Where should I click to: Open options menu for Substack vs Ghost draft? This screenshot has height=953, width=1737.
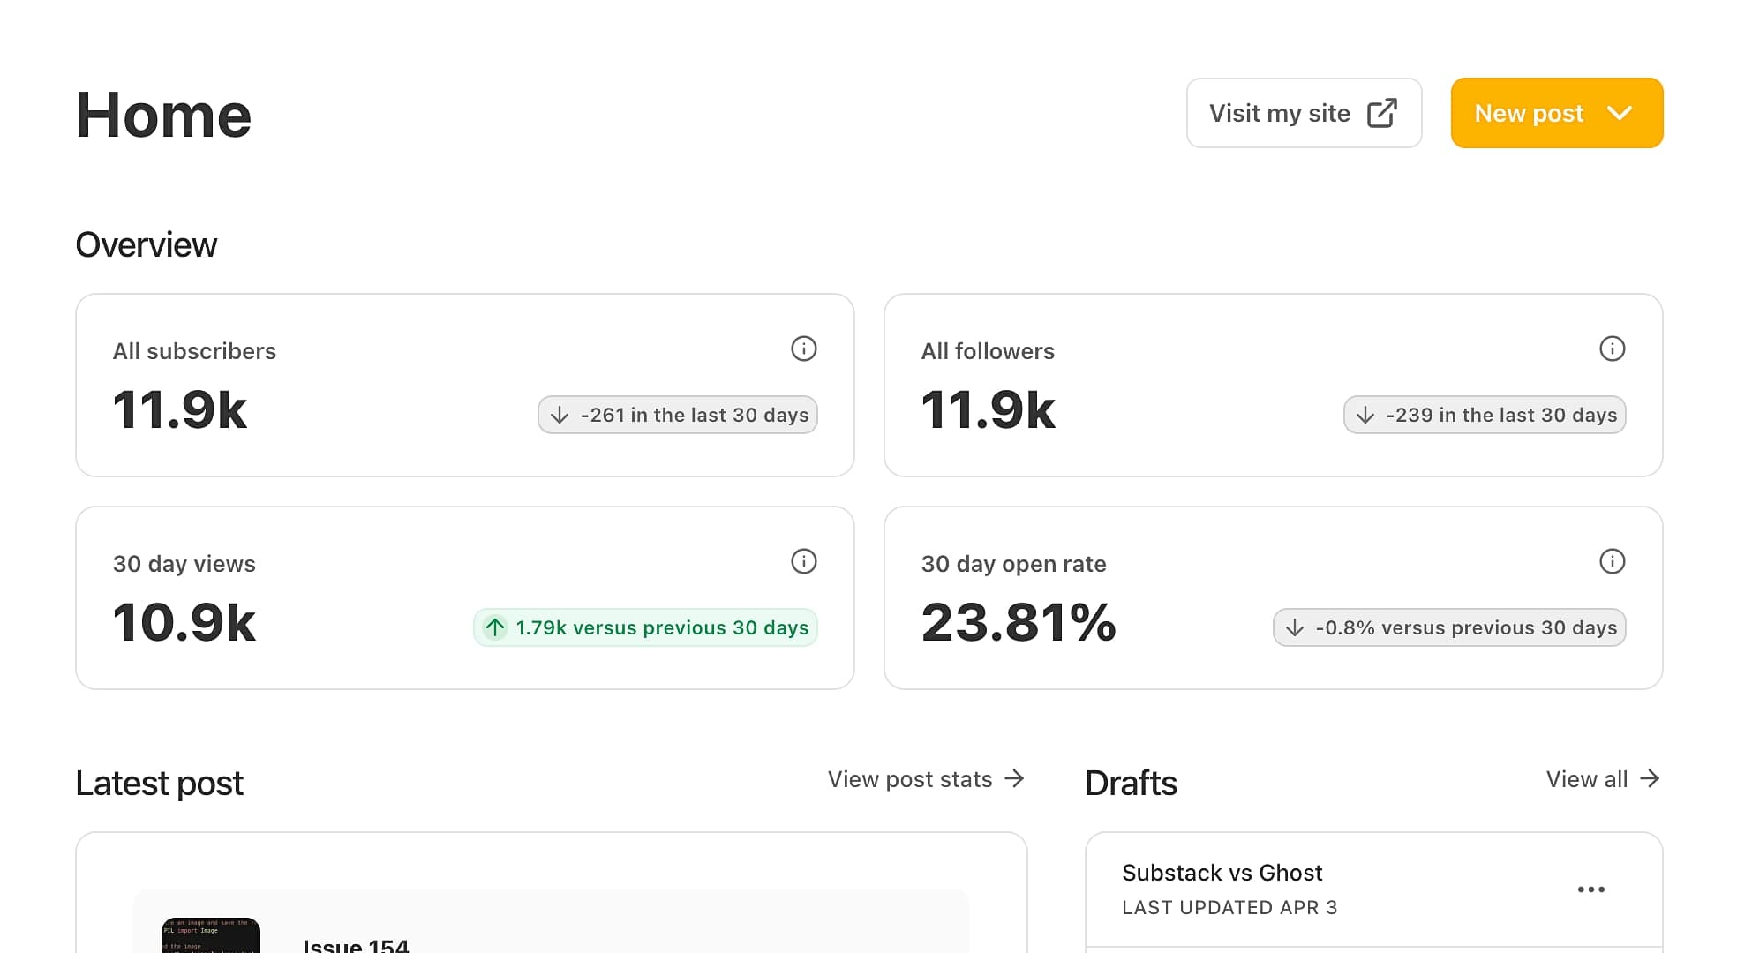[1591, 889]
